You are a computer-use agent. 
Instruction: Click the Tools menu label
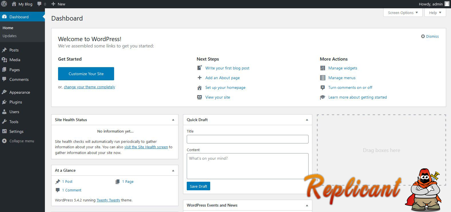pyautogui.click(x=14, y=122)
